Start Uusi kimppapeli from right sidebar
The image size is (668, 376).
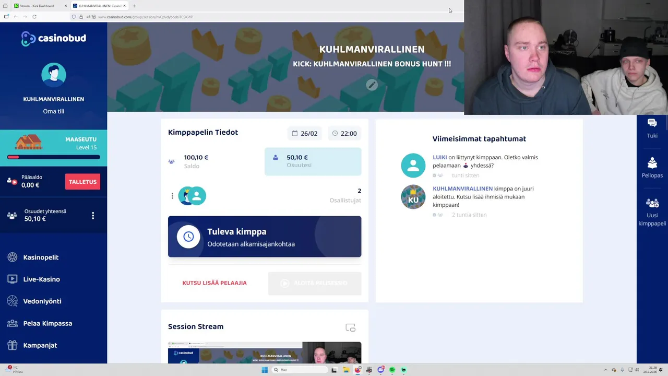[652, 203]
